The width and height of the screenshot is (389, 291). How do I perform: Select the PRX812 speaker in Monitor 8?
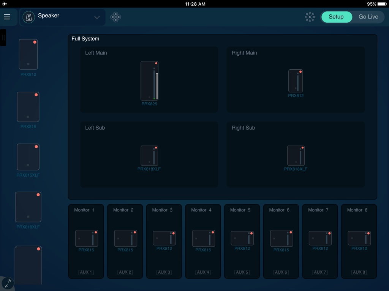coord(359,238)
